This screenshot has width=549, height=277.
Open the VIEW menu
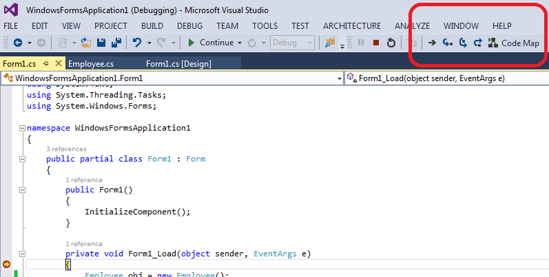point(71,26)
